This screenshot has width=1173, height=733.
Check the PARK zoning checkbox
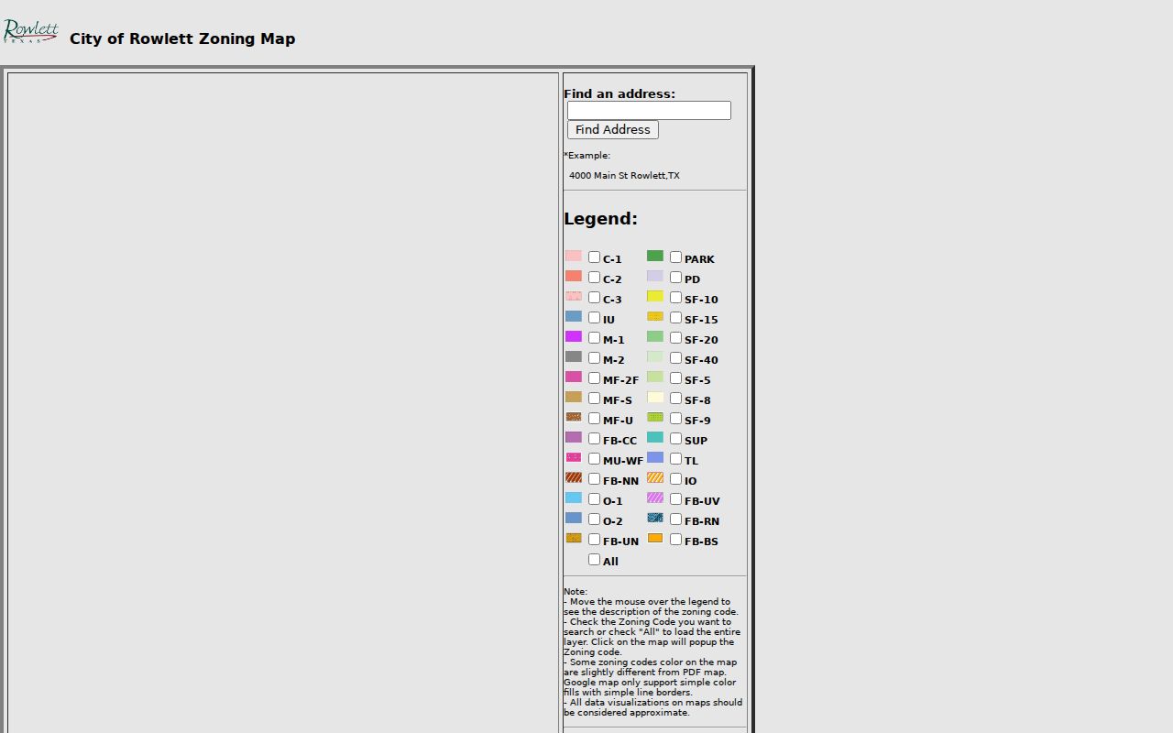(675, 257)
